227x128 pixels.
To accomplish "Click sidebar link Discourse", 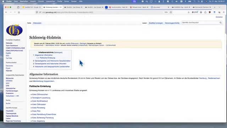I will (9, 66).
